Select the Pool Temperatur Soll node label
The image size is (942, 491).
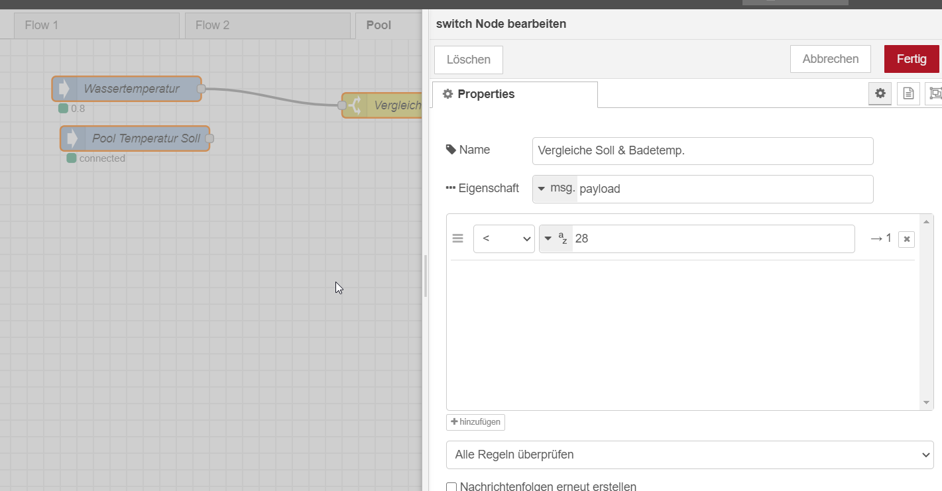pyautogui.click(x=146, y=138)
